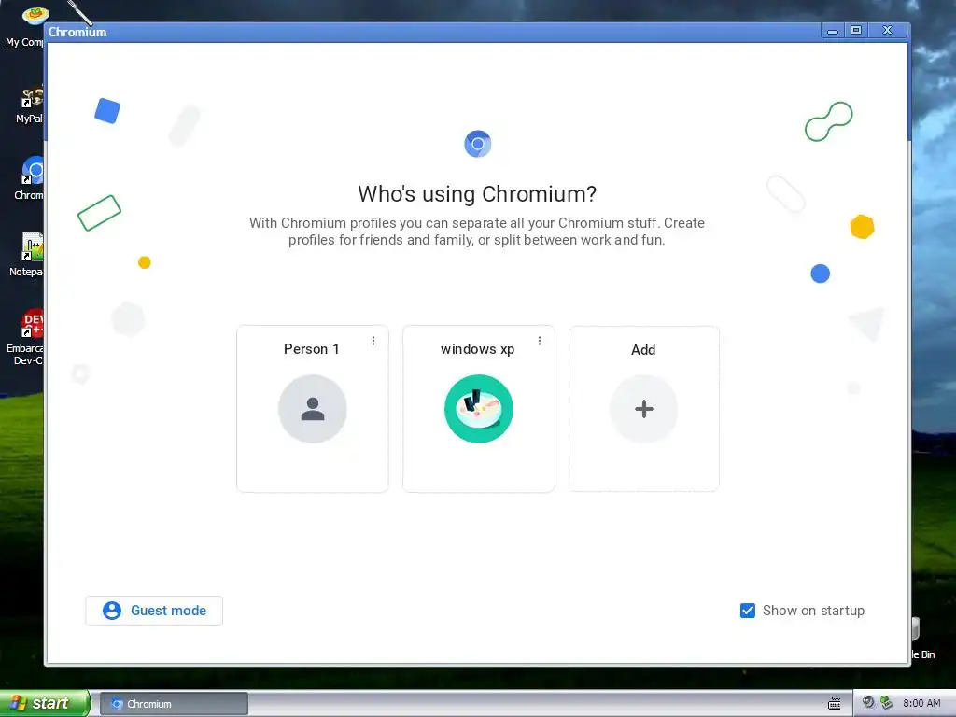Click the Chromium window title bar text
This screenshot has width=956, height=717.
(77, 33)
